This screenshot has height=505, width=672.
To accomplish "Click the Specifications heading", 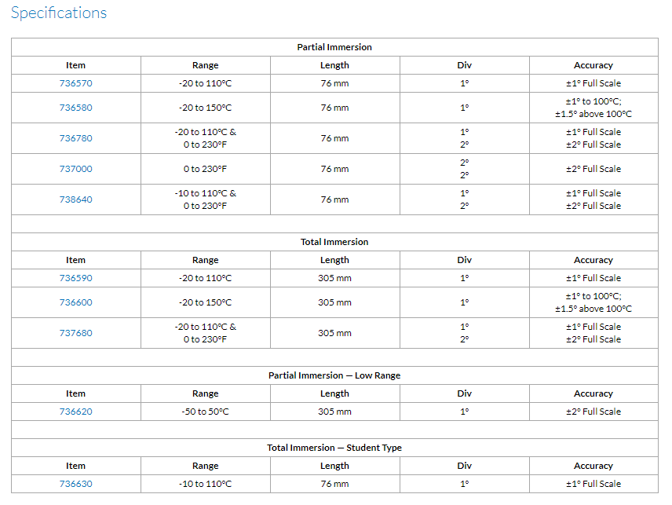I will pos(59,13).
